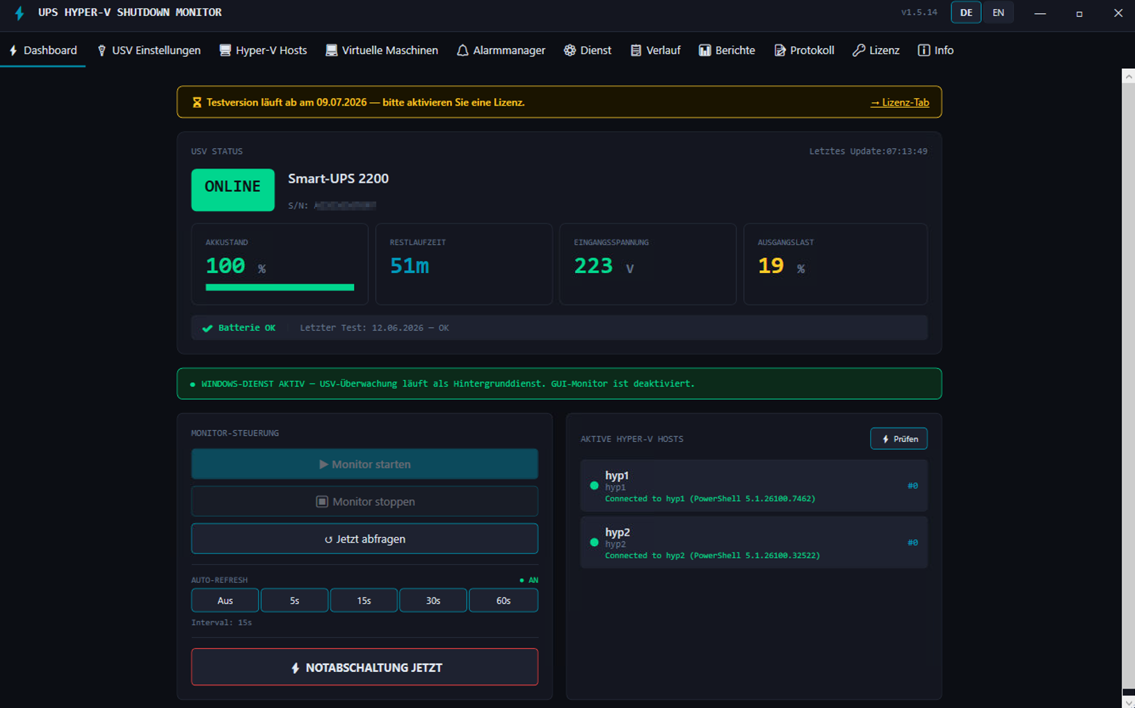
Task: Click the Alarmmanager bell icon
Action: 462,50
